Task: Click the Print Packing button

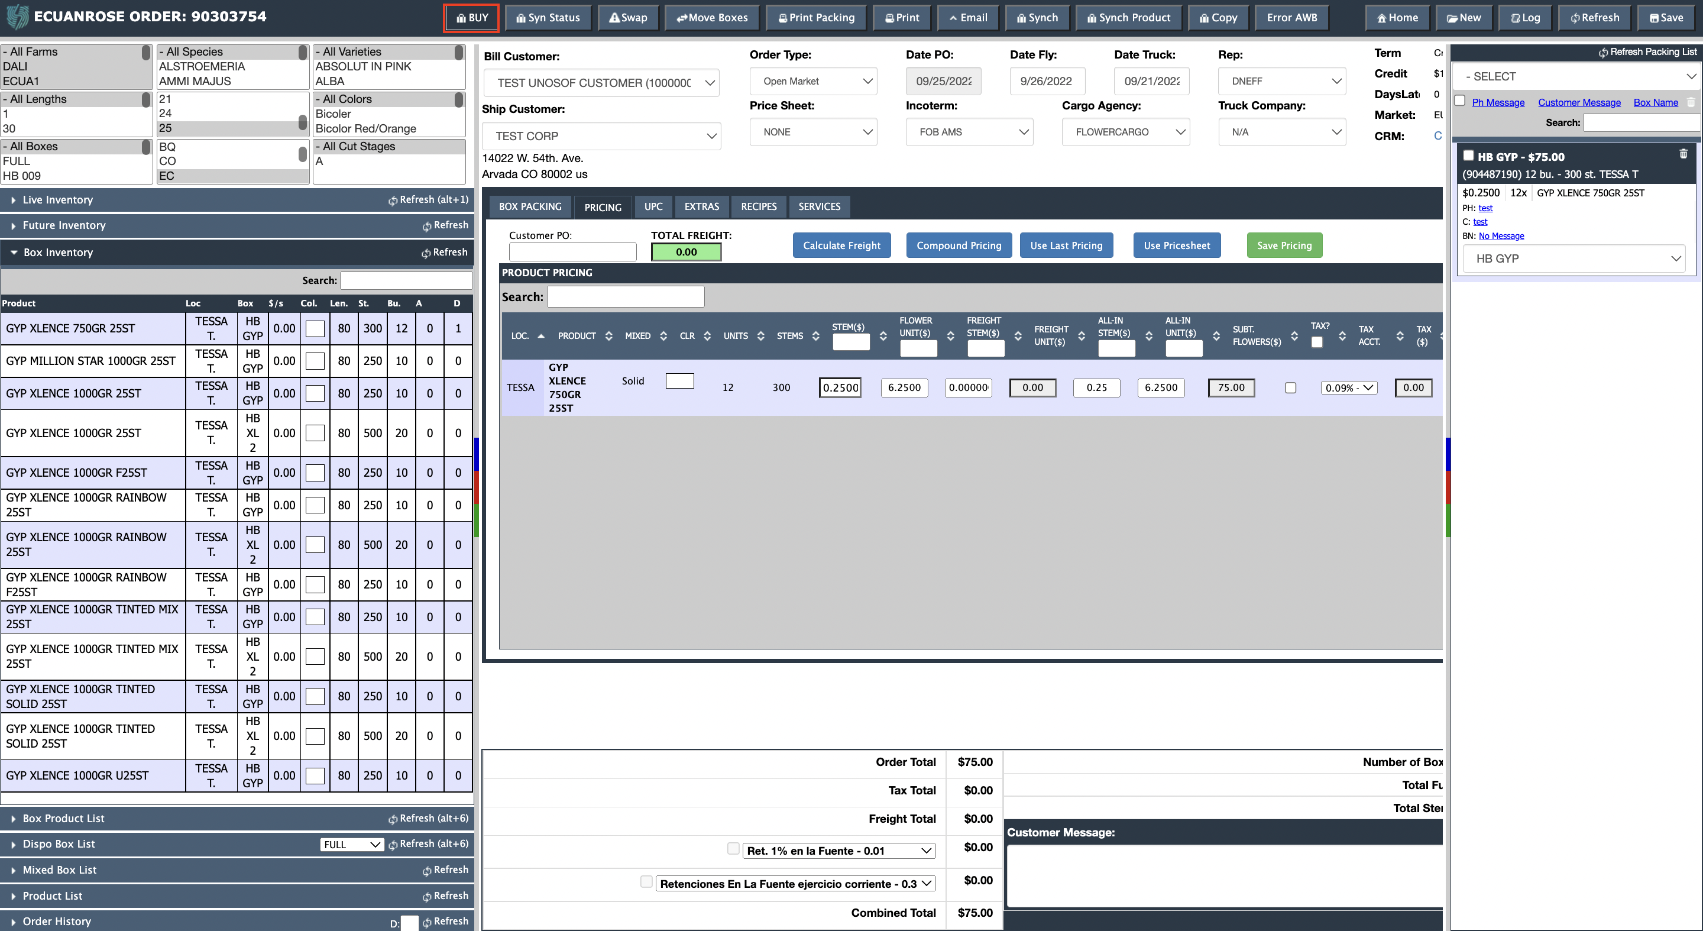Action: (x=816, y=18)
